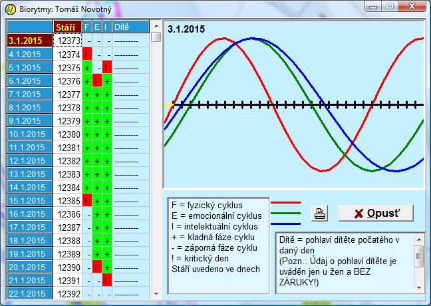Select the red critical physical marker for 4.1.2015

[87, 55]
